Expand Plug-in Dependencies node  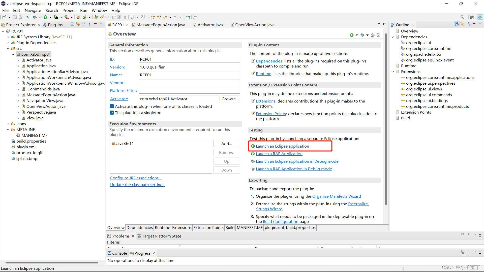point(8,43)
